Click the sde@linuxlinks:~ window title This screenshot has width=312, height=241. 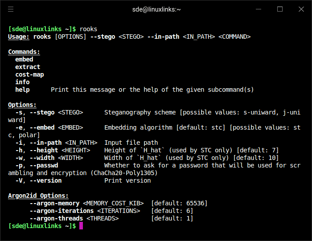156,9
